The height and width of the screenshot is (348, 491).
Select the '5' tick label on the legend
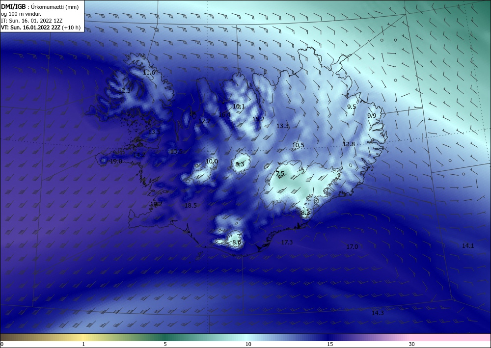[x=165, y=344]
